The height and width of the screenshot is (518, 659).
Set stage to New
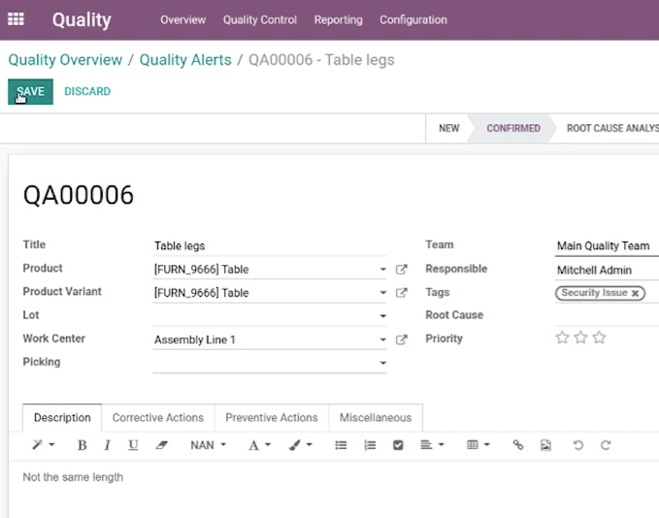[448, 128]
